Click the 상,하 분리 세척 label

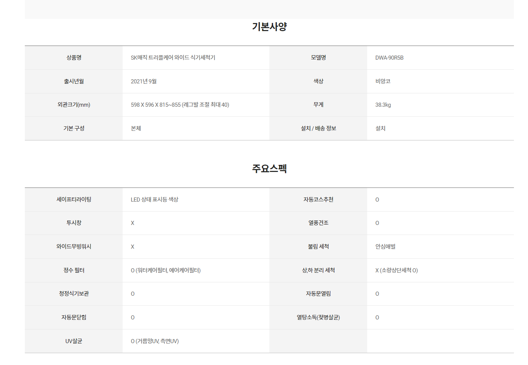tap(318, 270)
